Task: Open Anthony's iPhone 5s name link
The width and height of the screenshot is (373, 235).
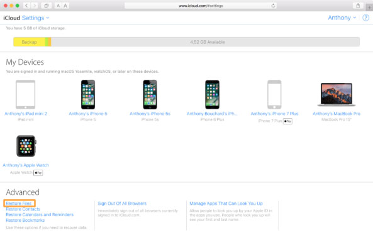Action: (x=150, y=114)
